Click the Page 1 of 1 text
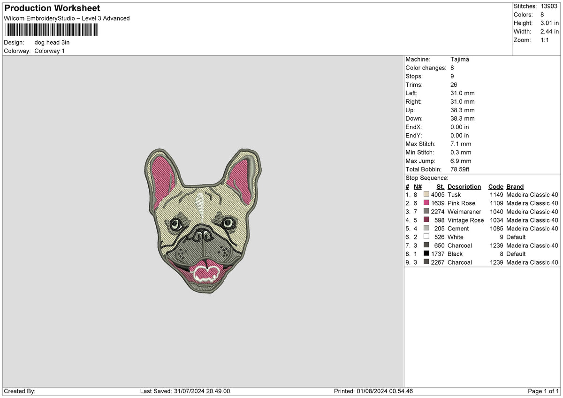The image size is (563, 398). click(x=542, y=390)
